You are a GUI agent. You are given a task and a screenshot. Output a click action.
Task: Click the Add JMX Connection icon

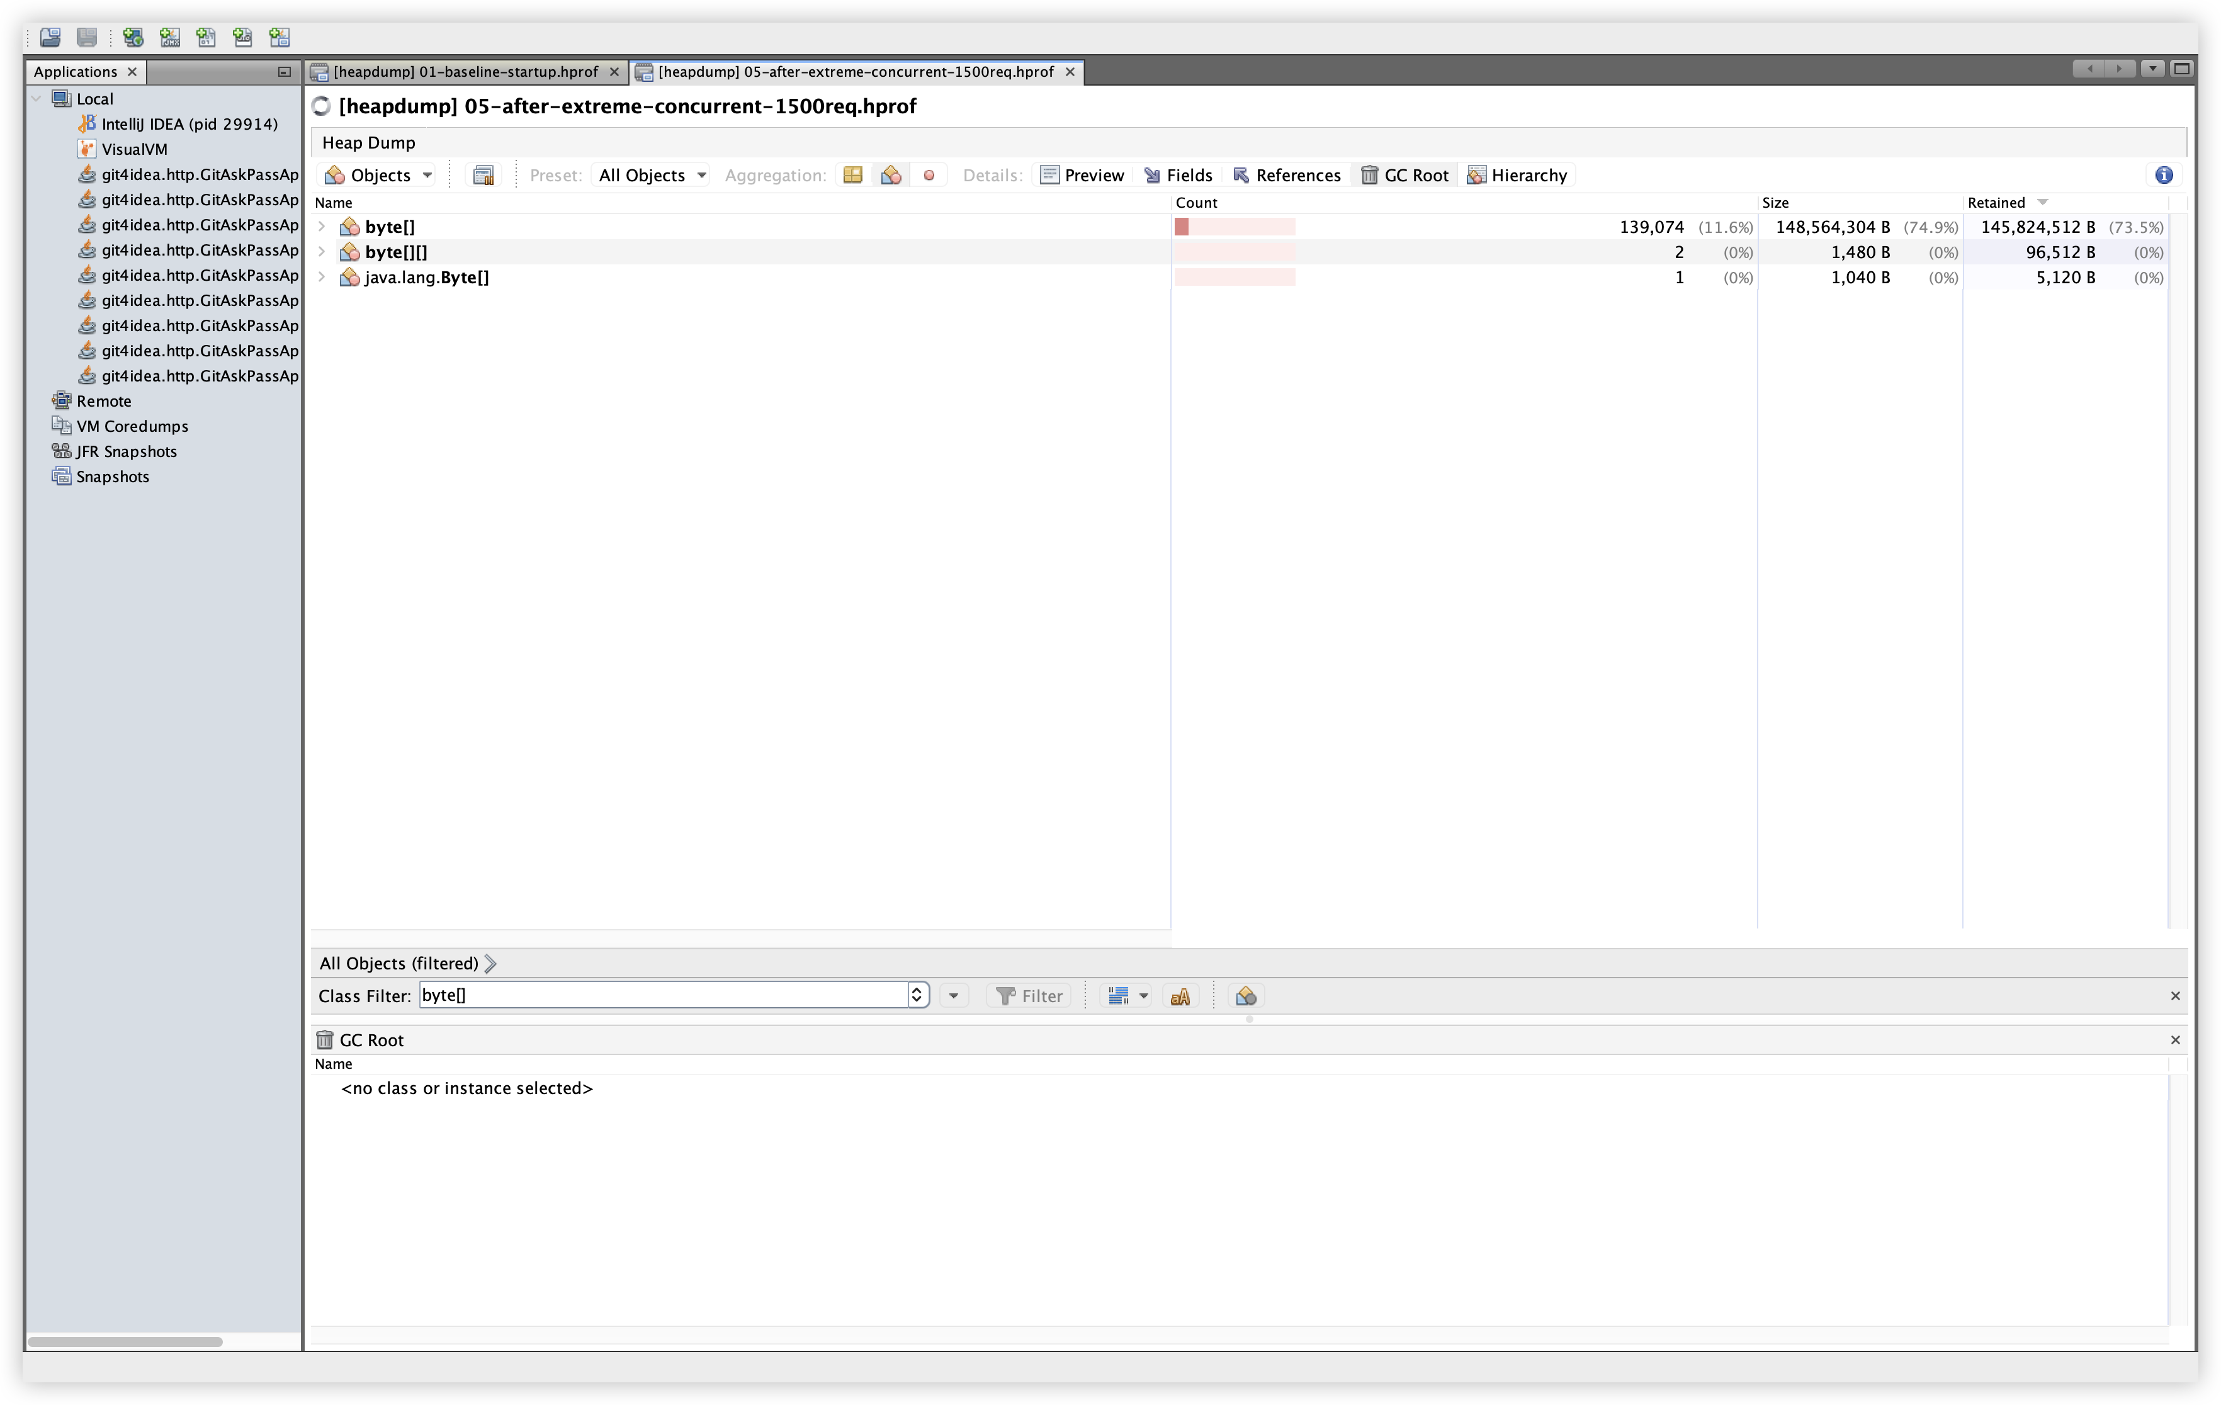(170, 37)
